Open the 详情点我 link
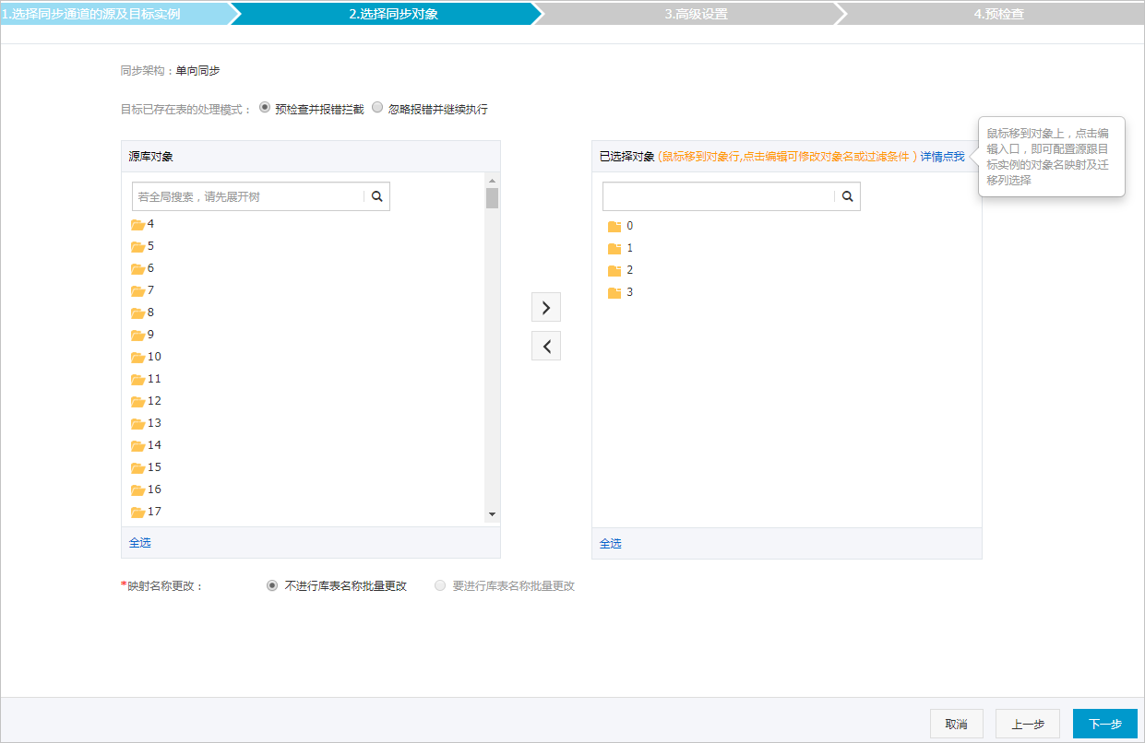The width and height of the screenshot is (1145, 743). coord(948,157)
